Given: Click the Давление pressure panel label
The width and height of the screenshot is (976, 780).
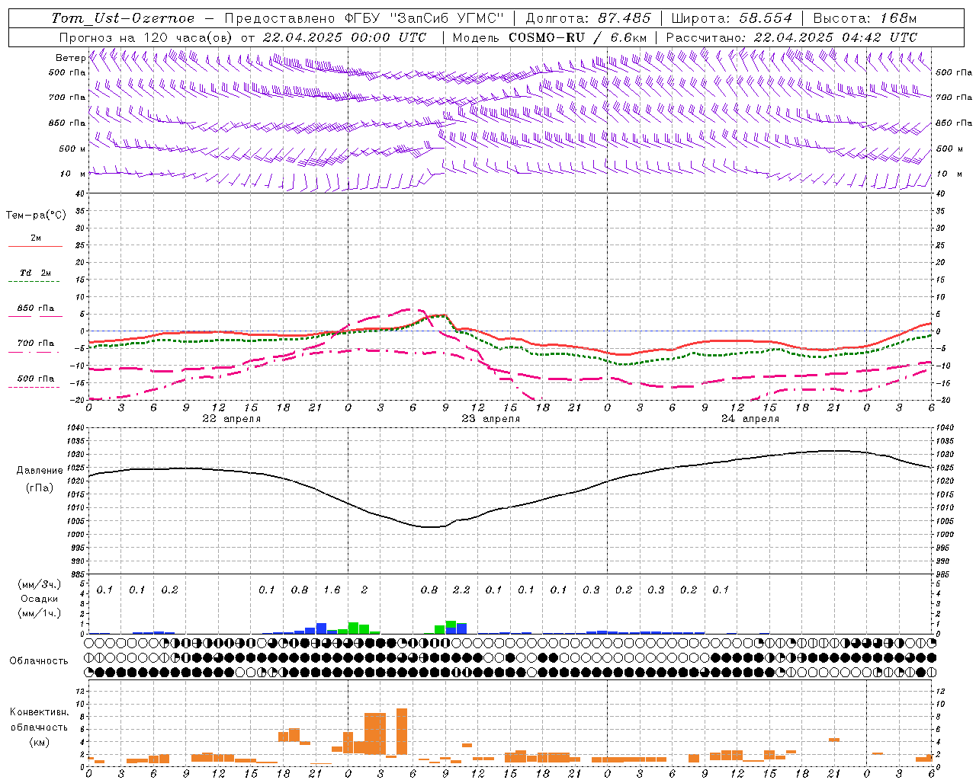Looking at the screenshot, I should click(x=40, y=471).
